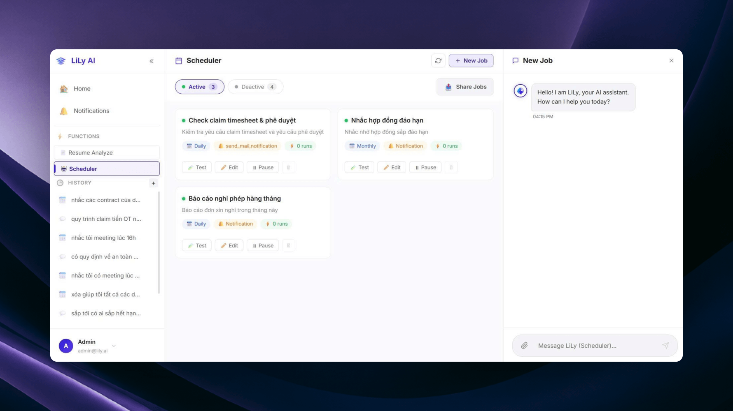The width and height of the screenshot is (733, 411).
Task: Pause the Báo cáo nghỉ phép job
Action: tap(263, 245)
